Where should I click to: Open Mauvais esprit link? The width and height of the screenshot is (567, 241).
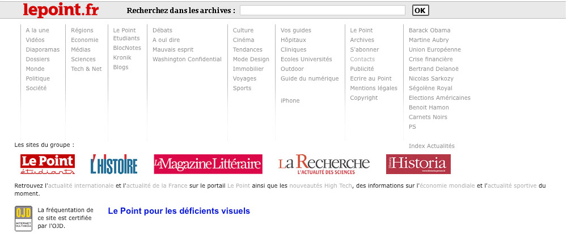tap(173, 49)
